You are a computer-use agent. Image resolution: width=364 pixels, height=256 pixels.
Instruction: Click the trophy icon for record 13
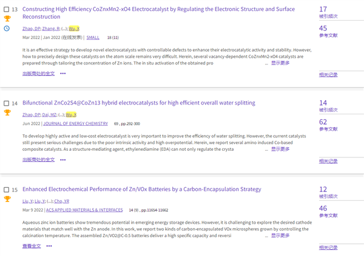click(7, 19)
